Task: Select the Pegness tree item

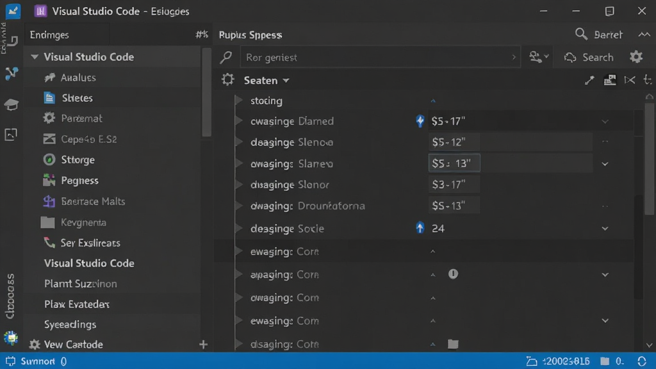Action: tap(113, 180)
